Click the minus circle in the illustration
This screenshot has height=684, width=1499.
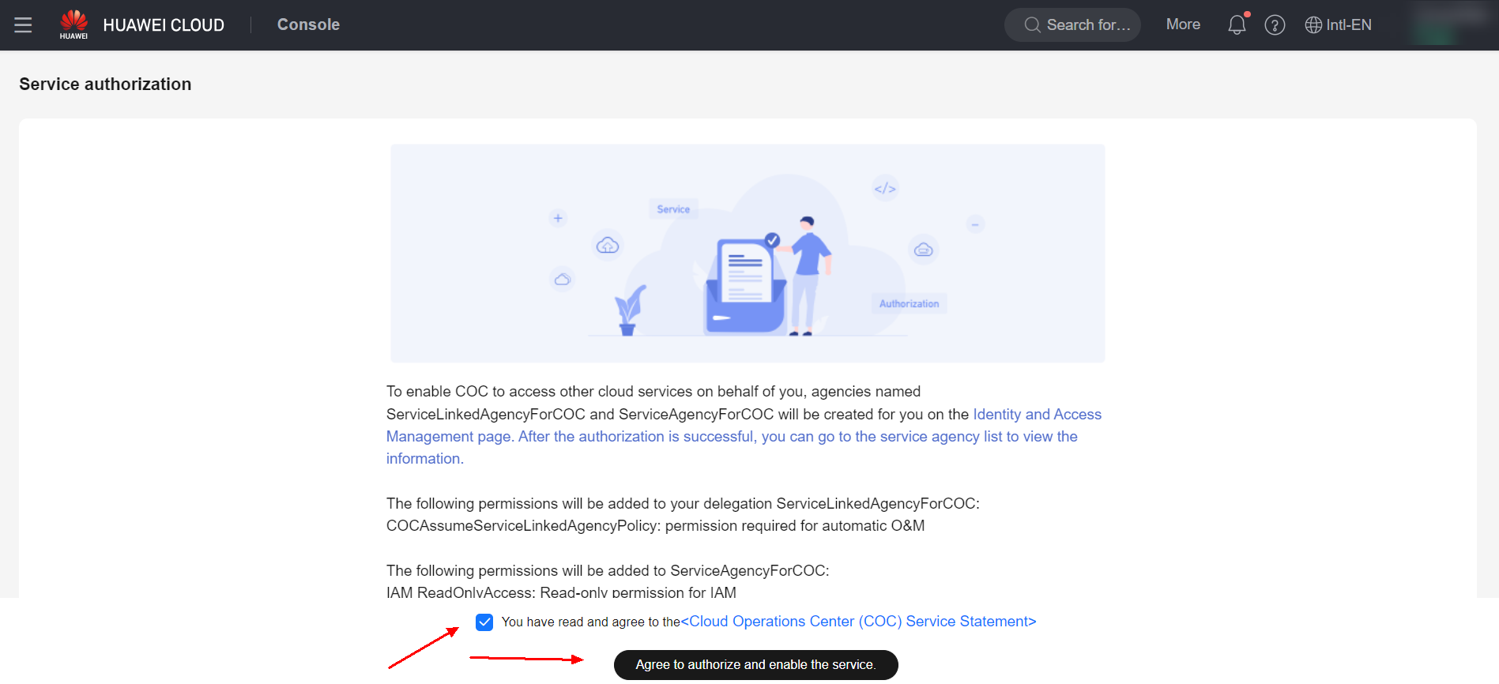pos(975,225)
